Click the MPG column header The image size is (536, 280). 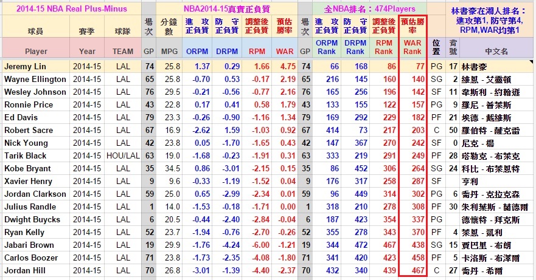[169, 52]
